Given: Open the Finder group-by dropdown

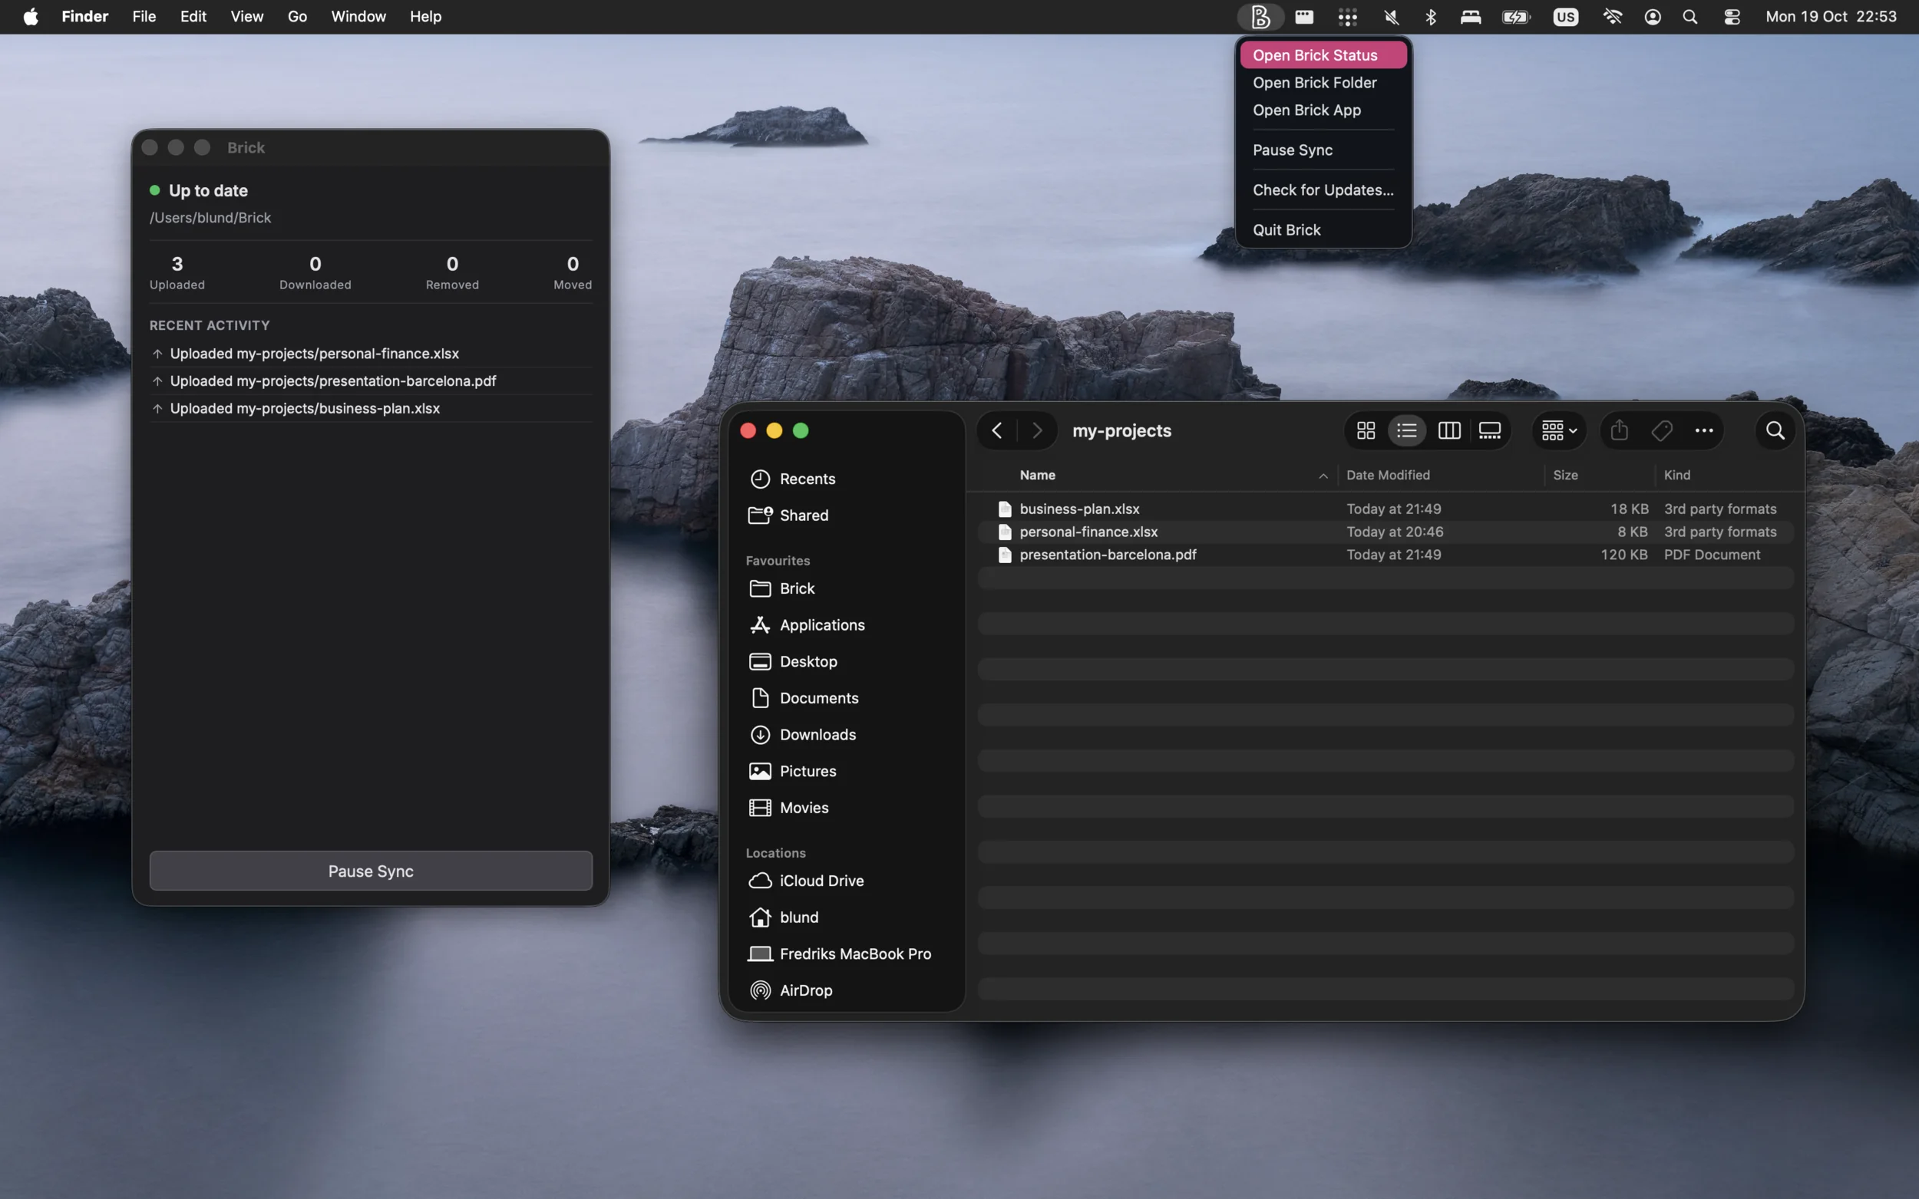Looking at the screenshot, I should tap(1558, 430).
